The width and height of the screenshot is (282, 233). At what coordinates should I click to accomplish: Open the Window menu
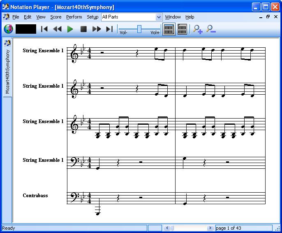click(173, 17)
